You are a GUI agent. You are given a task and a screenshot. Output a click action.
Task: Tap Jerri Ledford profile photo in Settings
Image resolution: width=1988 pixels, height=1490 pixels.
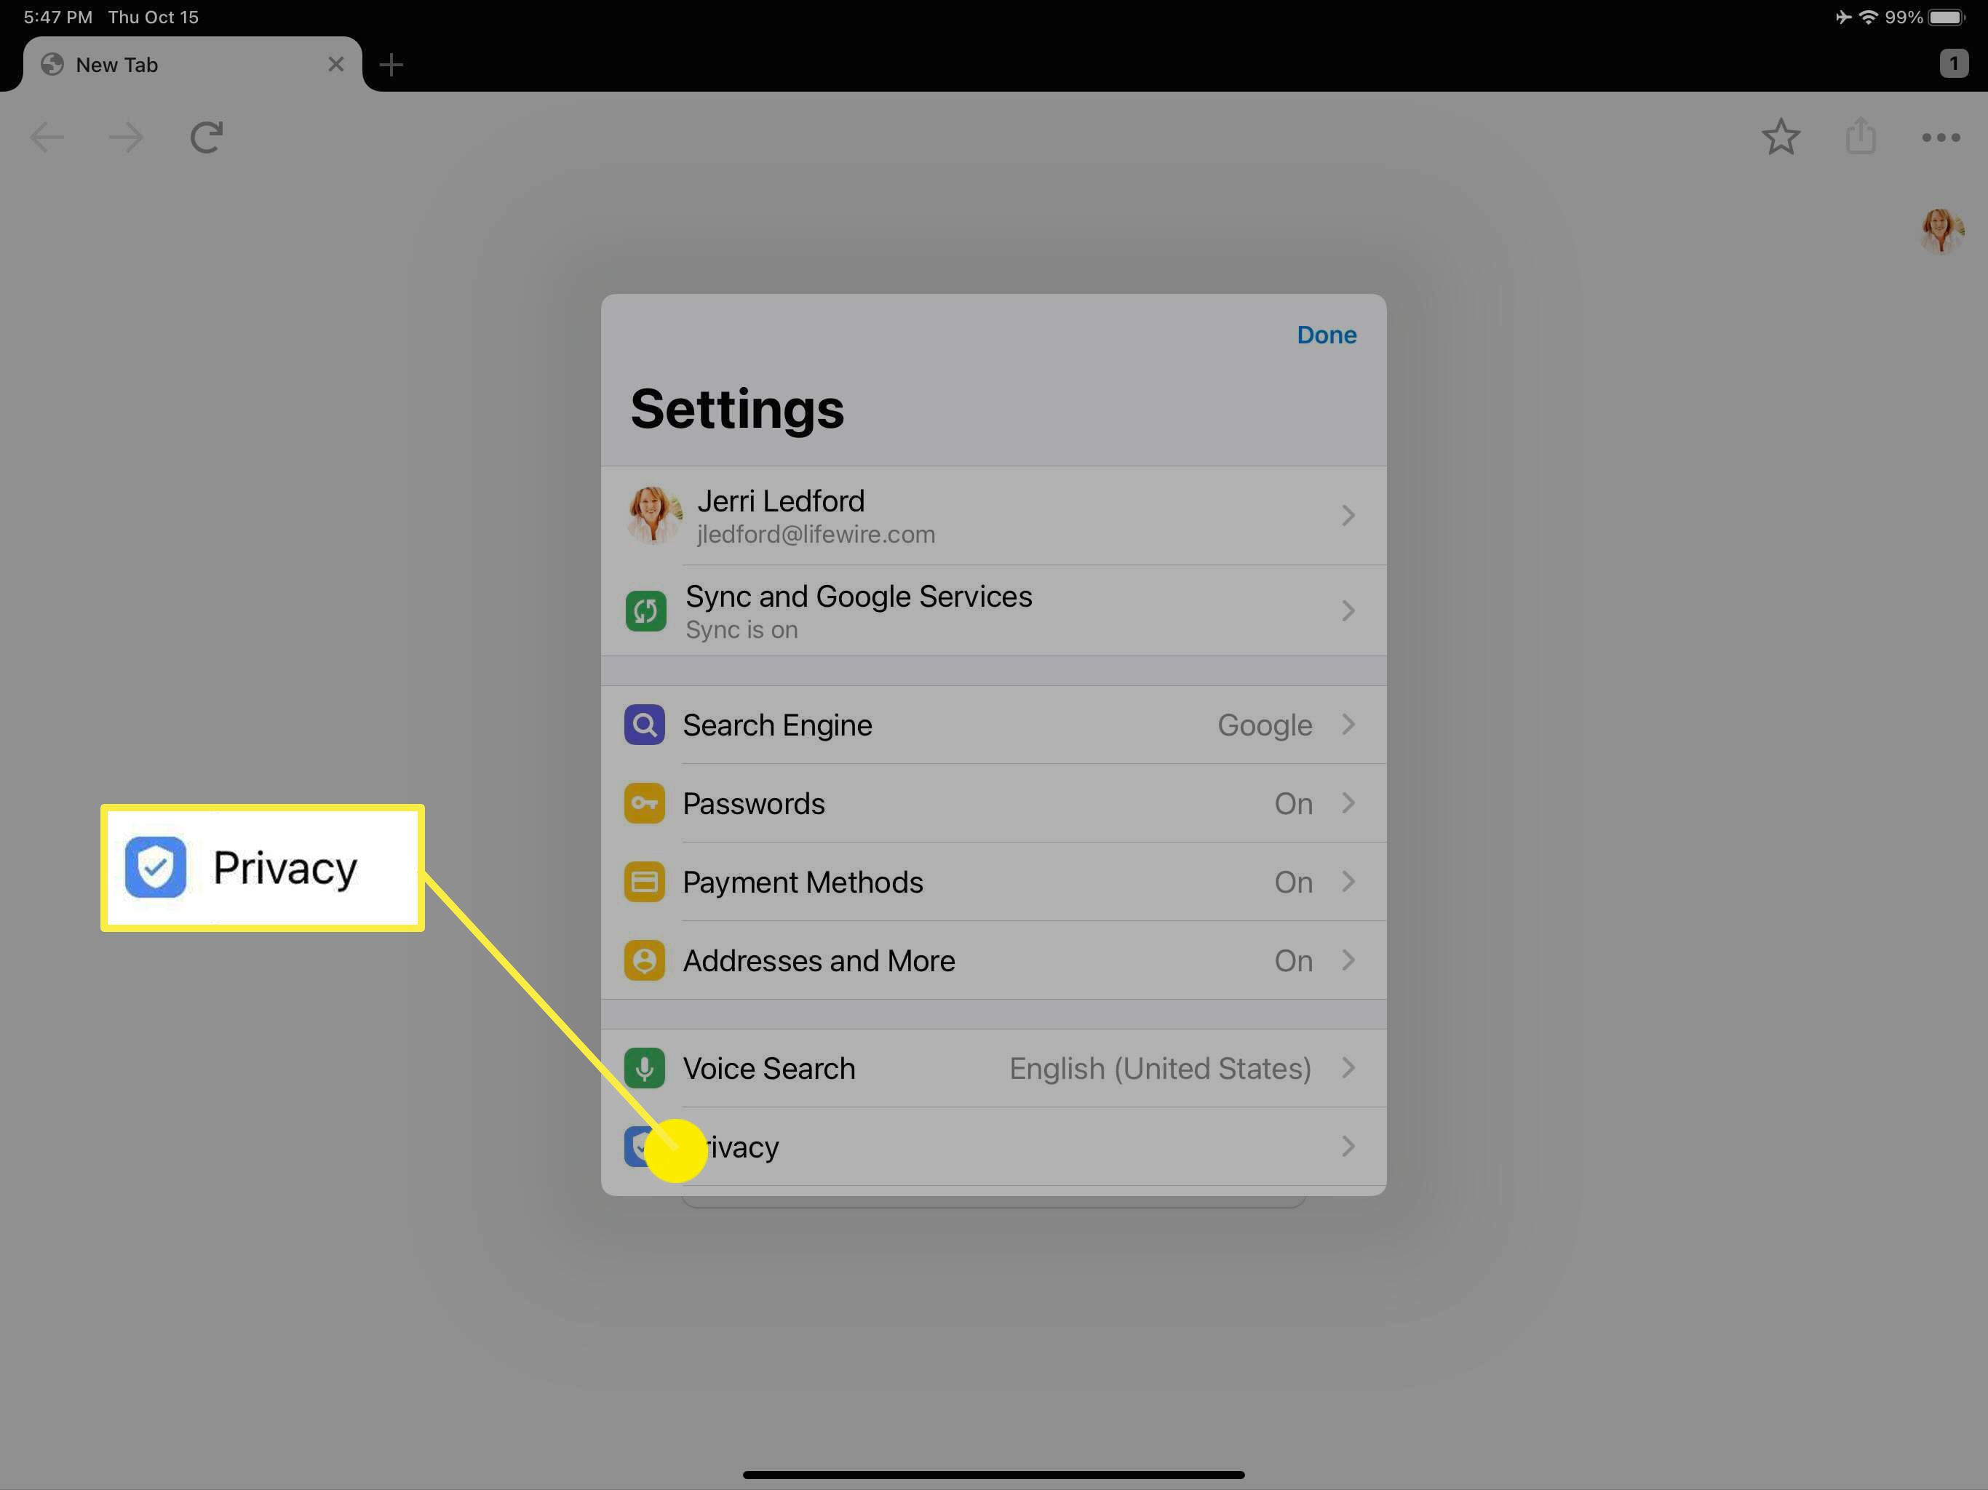pyautogui.click(x=654, y=515)
